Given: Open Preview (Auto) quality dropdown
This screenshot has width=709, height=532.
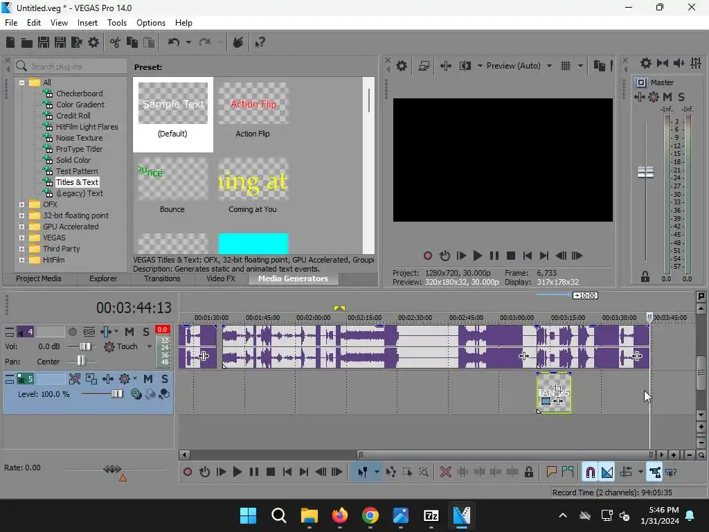Looking at the screenshot, I should click(x=549, y=66).
